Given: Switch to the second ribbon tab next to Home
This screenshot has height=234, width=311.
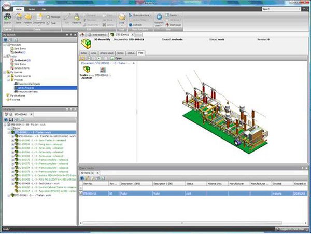Looking at the screenshot, I should coord(32,9).
